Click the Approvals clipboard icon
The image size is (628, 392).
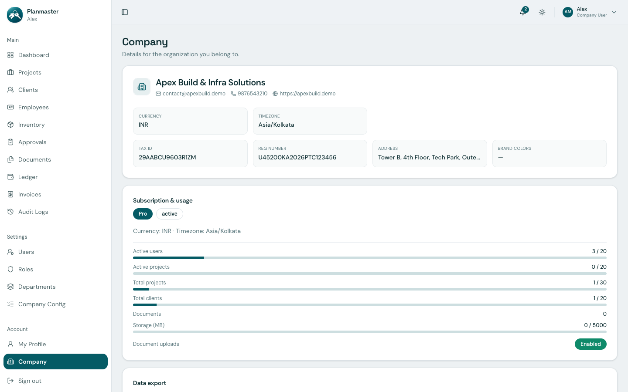[10, 142]
